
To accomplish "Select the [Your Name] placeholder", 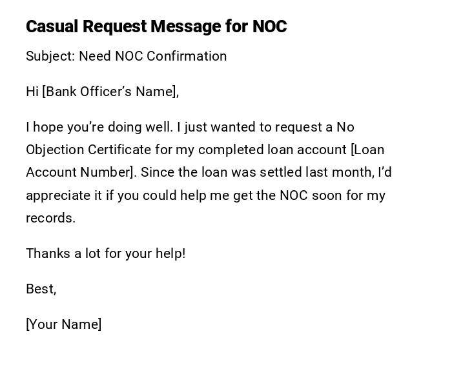I will pyautogui.click(x=63, y=324).
